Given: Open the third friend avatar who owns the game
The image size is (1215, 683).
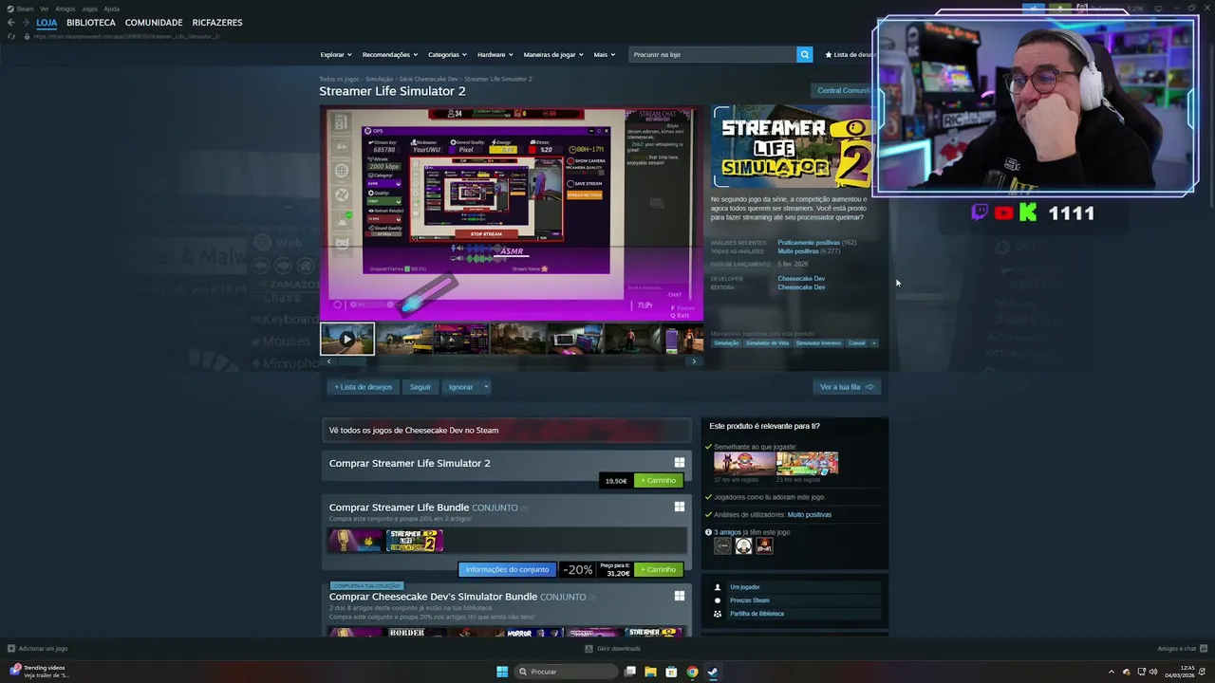Looking at the screenshot, I should pyautogui.click(x=764, y=545).
